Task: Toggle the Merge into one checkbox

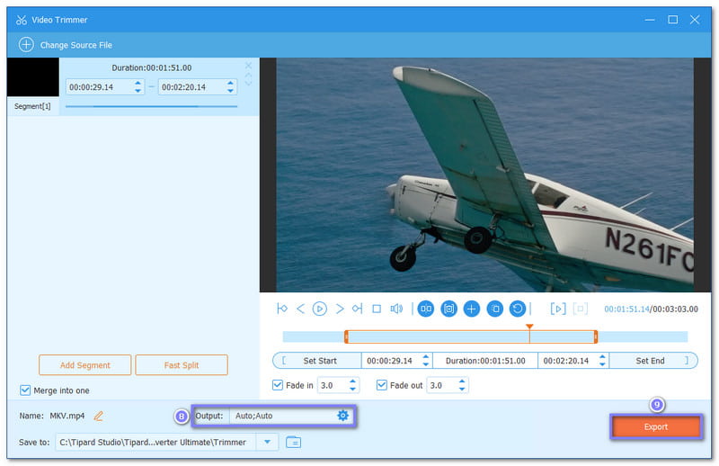Action: pos(25,390)
